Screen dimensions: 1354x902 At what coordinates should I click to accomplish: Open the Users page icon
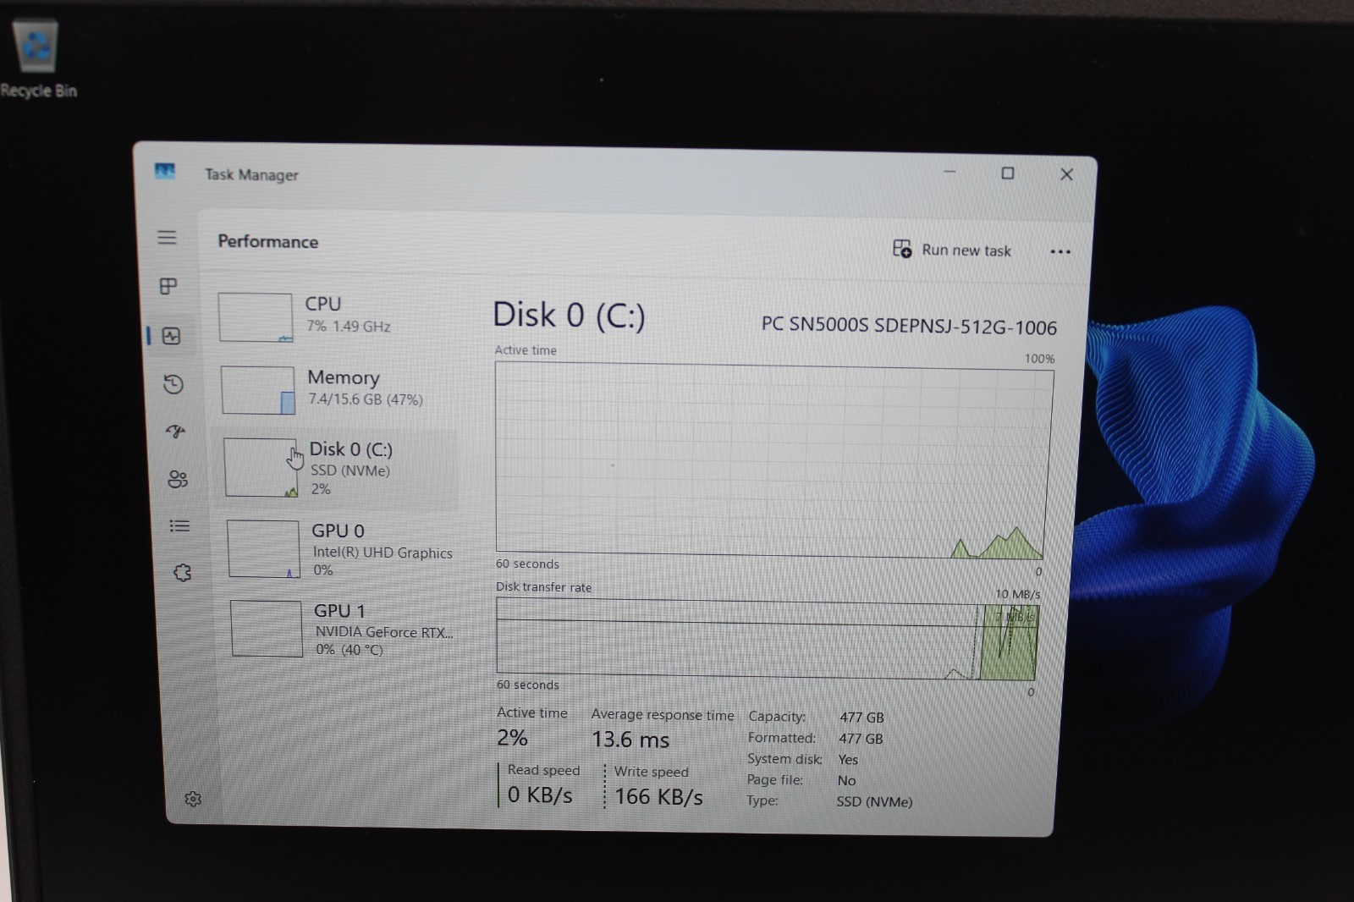tap(178, 479)
